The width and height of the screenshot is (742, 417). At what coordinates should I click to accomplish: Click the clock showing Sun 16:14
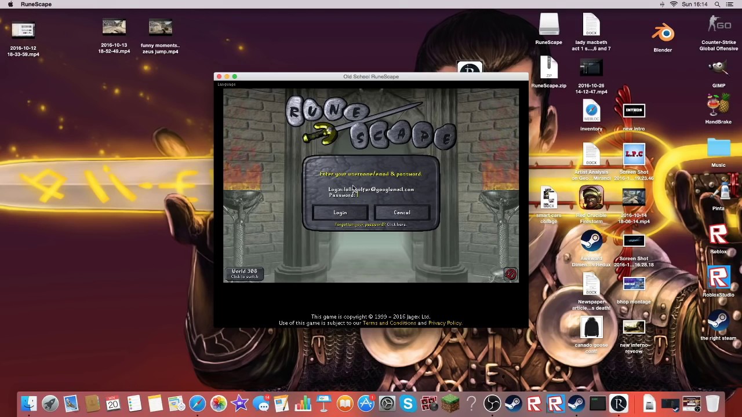click(694, 4)
